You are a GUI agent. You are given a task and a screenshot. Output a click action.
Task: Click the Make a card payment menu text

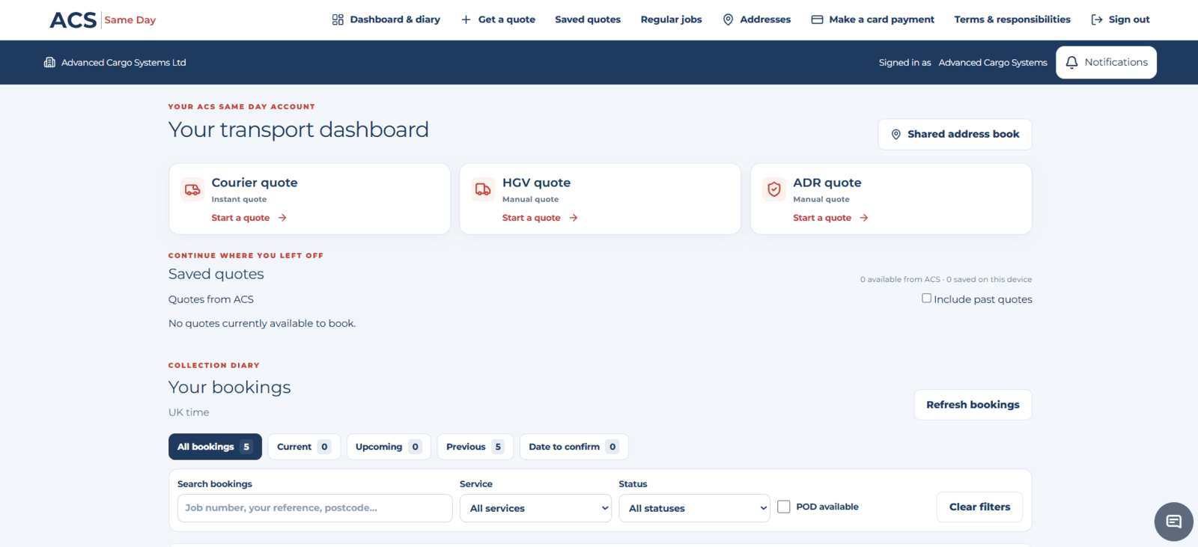pyautogui.click(x=881, y=19)
